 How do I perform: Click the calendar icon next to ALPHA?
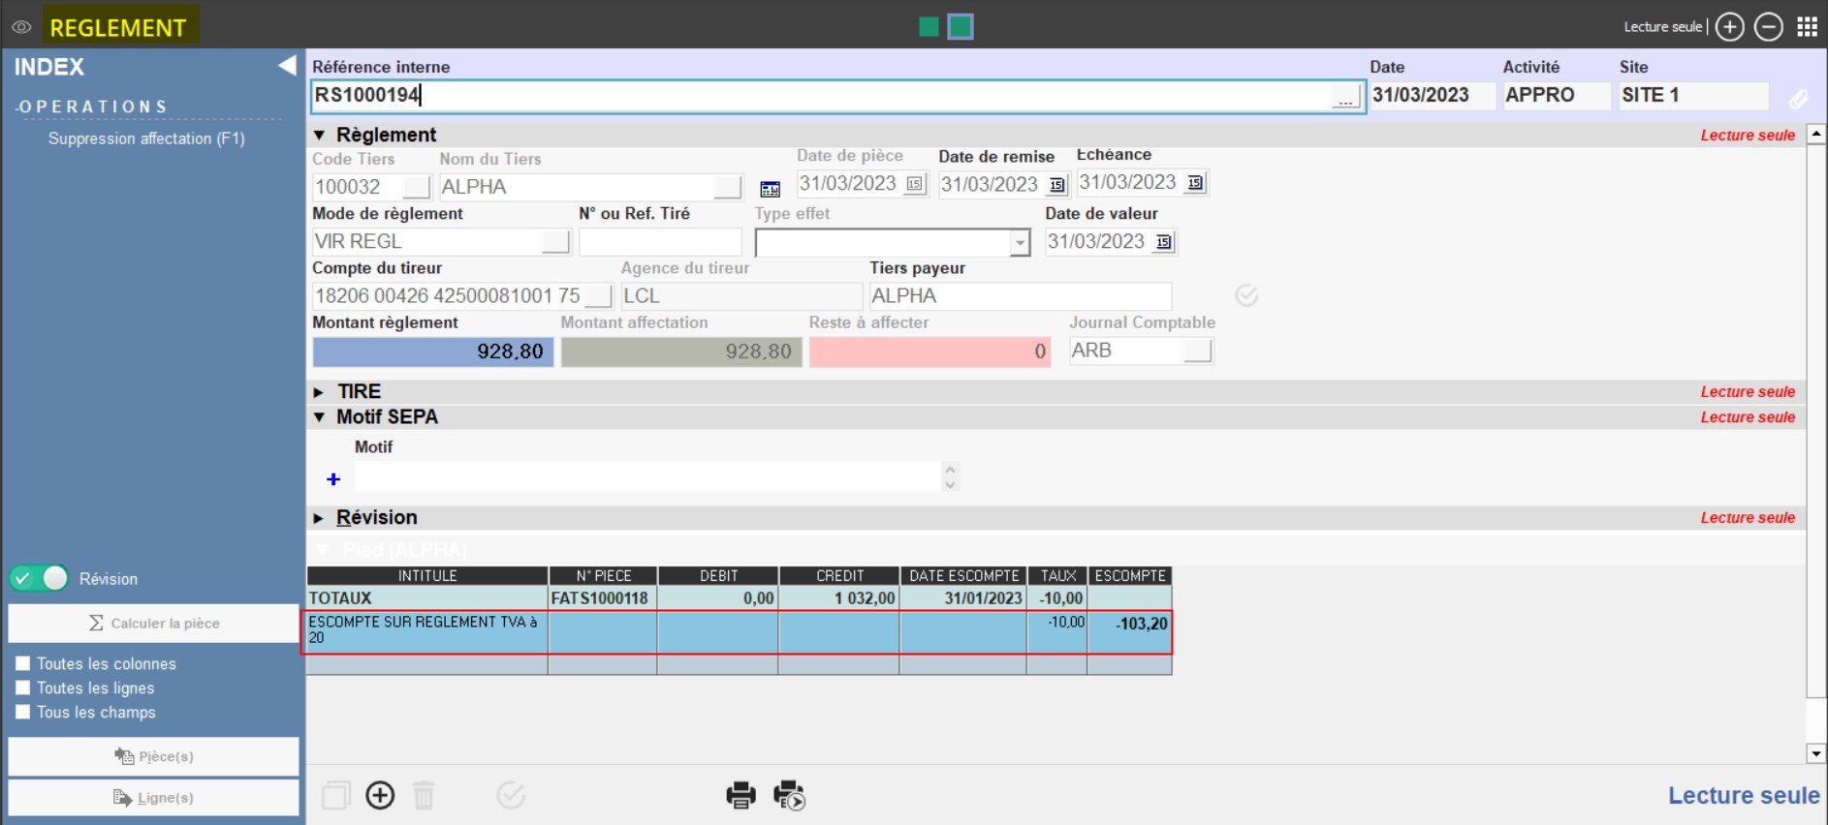click(770, 189)
